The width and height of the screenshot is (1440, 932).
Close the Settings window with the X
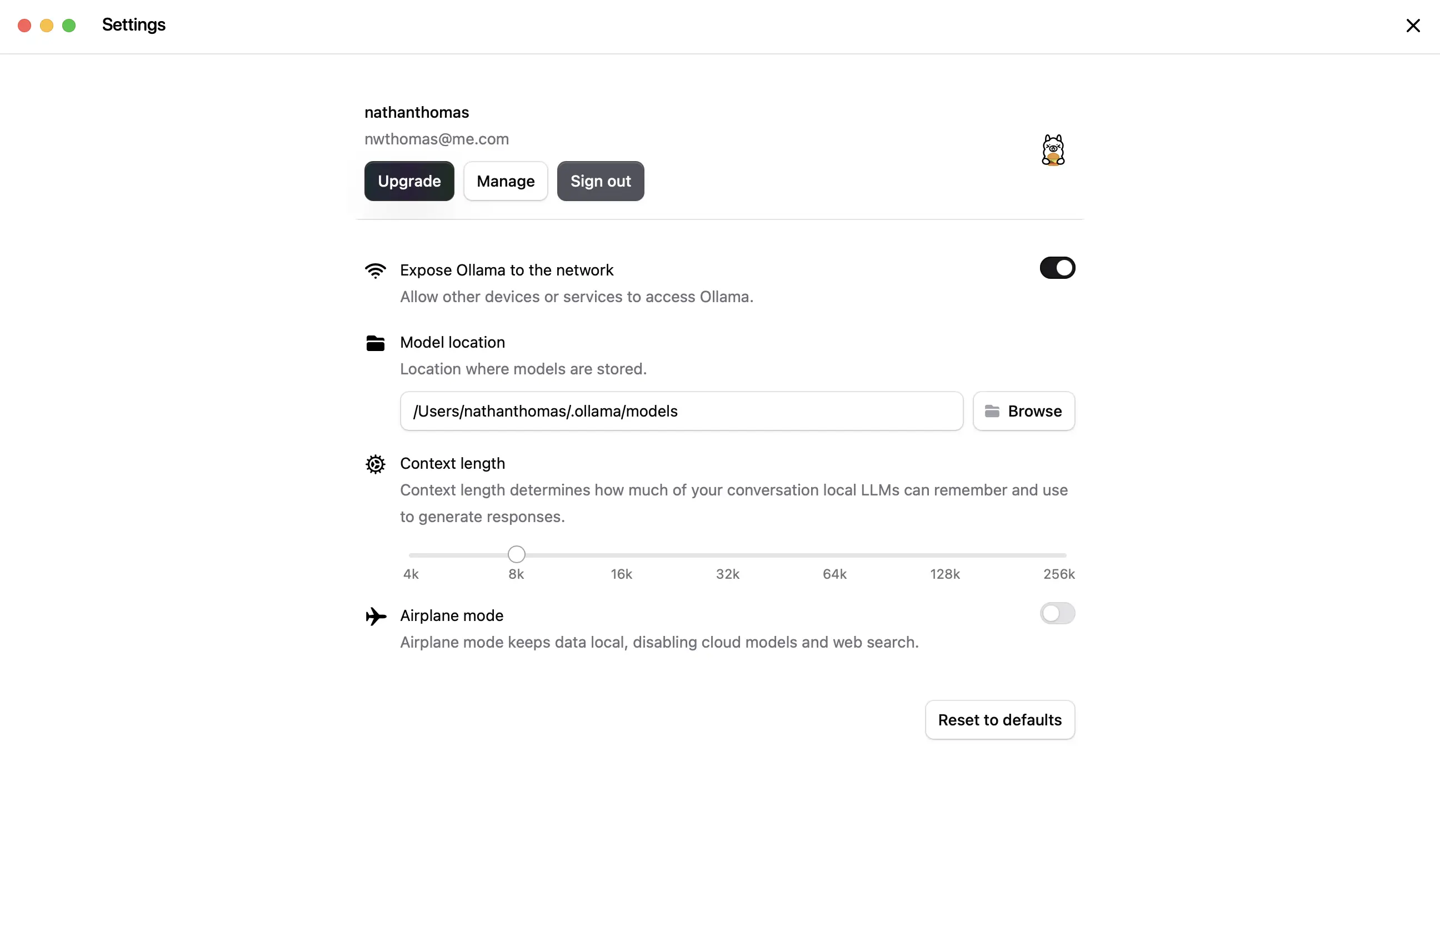(x=1413, y=26)
